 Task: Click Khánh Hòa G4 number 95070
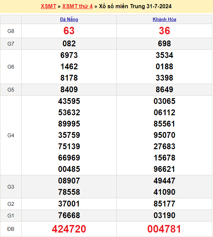click(x=164, y=135)
